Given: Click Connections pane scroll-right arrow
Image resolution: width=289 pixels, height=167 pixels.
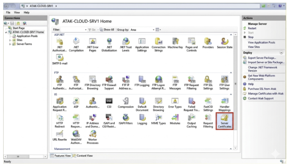Looking at the screenshot, I should [x=45, y=157].
